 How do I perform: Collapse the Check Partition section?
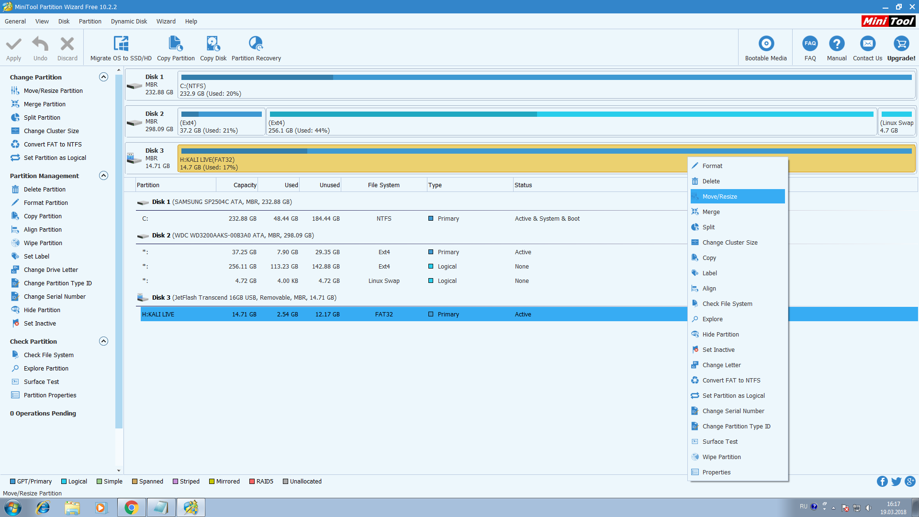tap(103, 341)
